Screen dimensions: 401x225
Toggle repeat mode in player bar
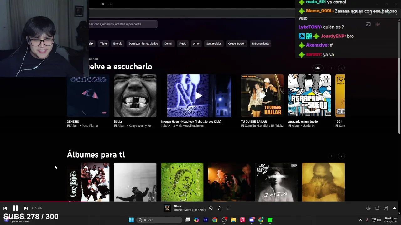coord(377,208)
